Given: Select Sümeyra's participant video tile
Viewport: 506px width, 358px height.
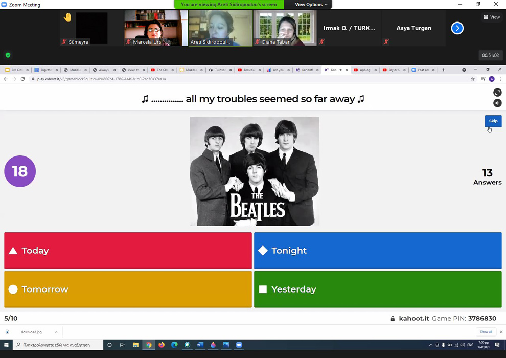Looking at the screenshot, I should click(91, 28).
